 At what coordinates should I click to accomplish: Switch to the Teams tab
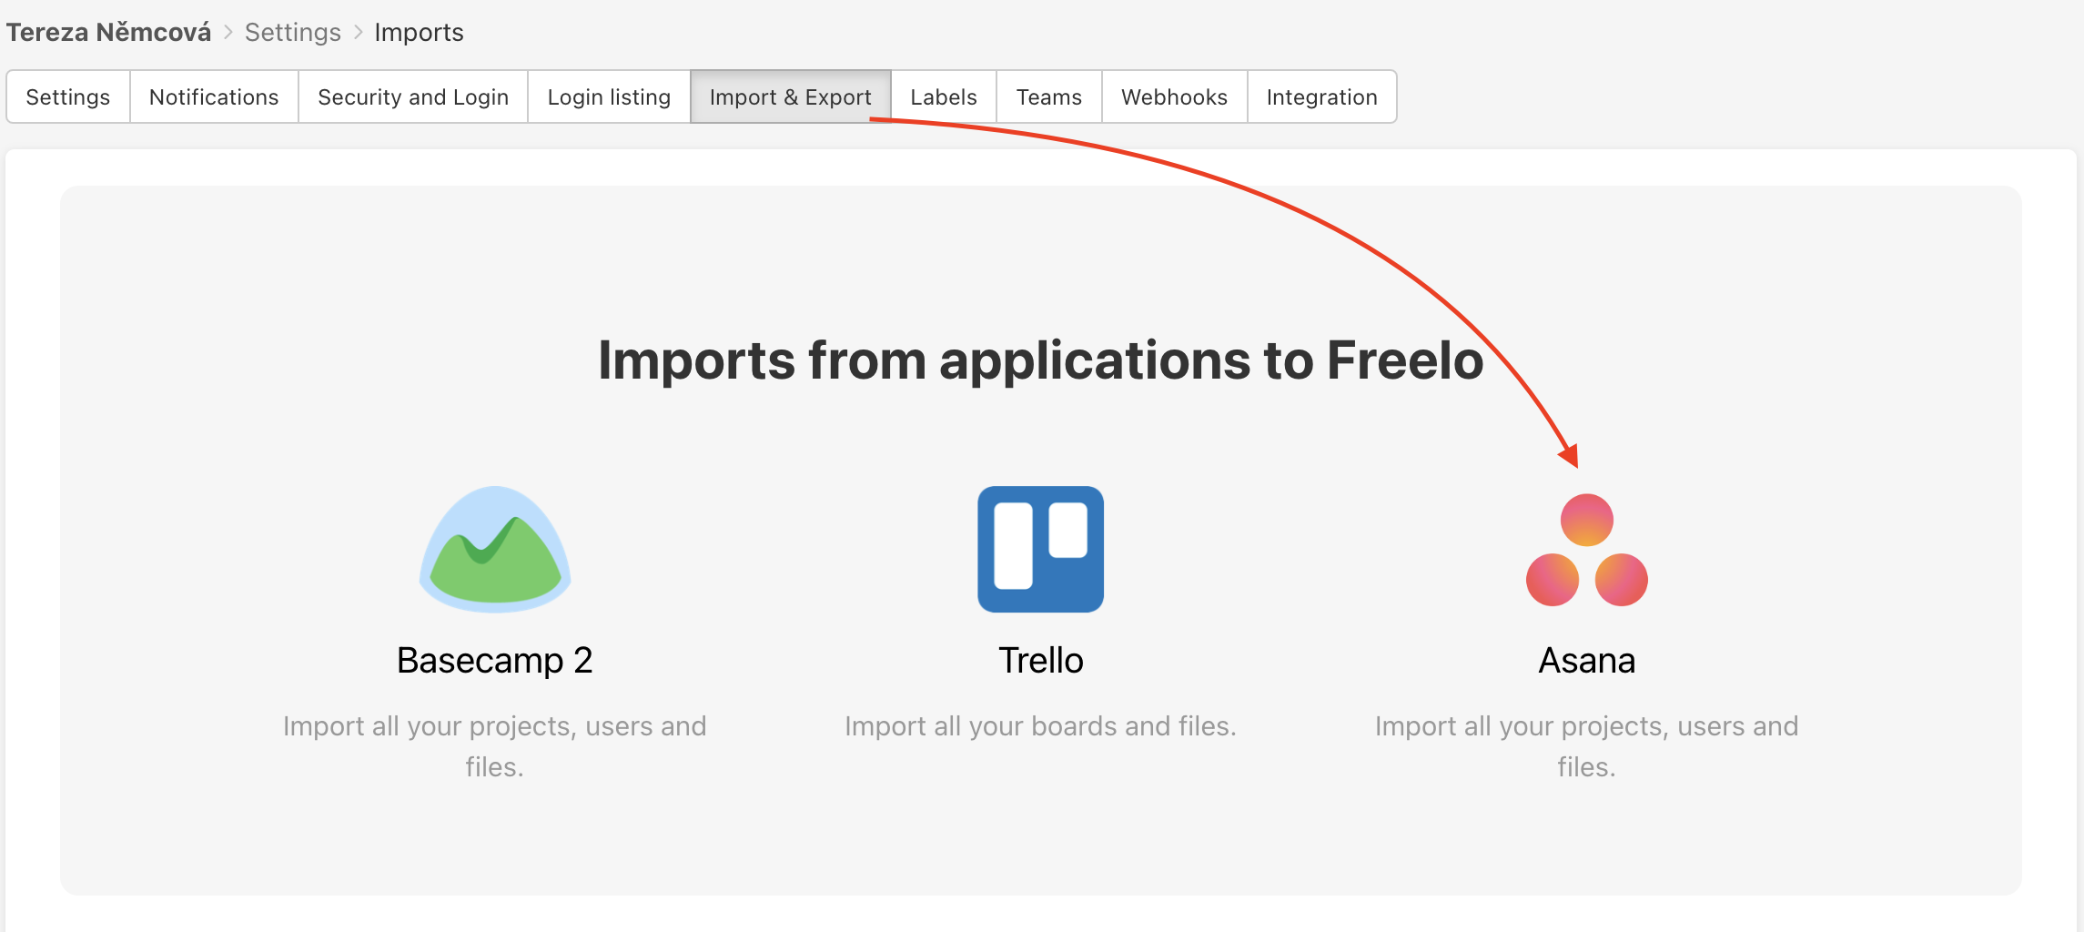[x=1049, y=96]
